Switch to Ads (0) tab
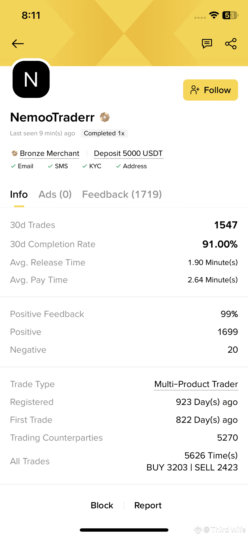This screenshot has height=537, width=248. (x=55, y=194)
